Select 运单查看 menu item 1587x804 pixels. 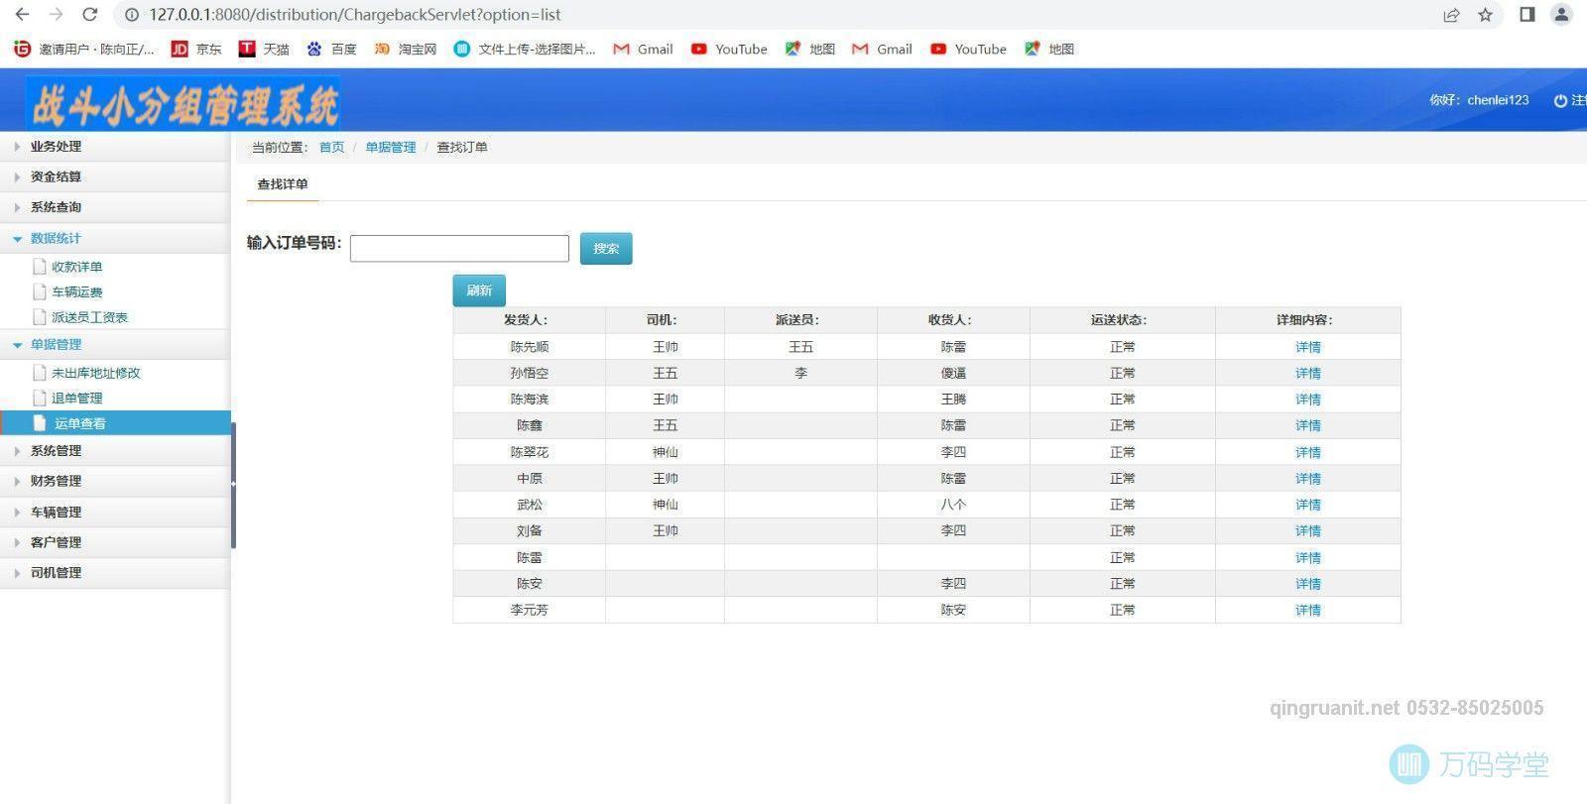point(115,423)
